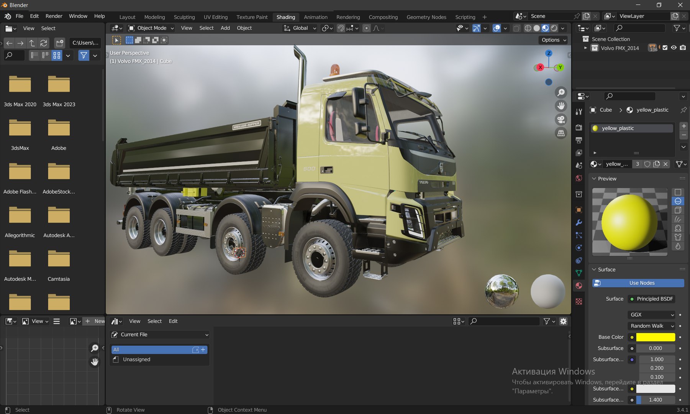Toggle viewport overlays button
Screen dimensions: 690x414
(497, 28)
